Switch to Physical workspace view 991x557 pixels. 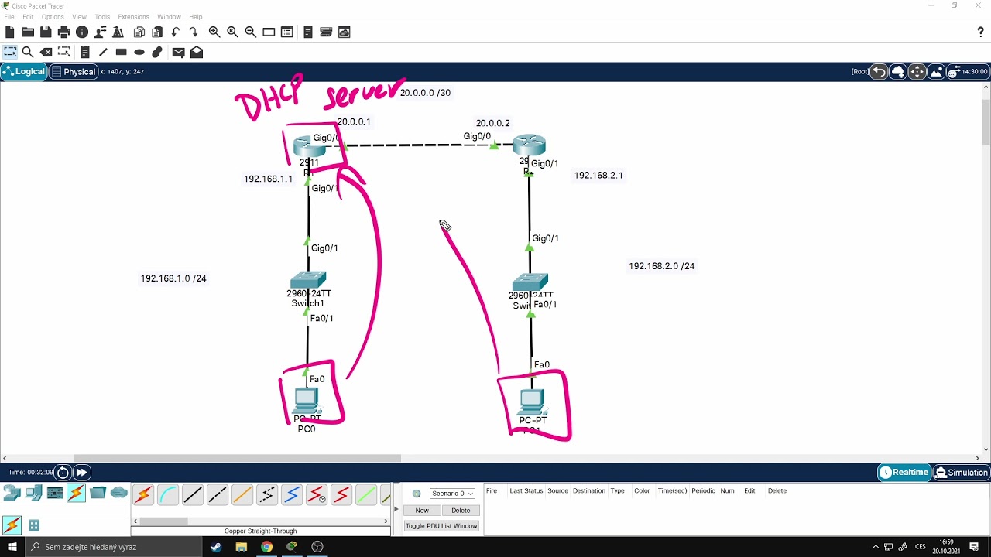coord(73,71)
